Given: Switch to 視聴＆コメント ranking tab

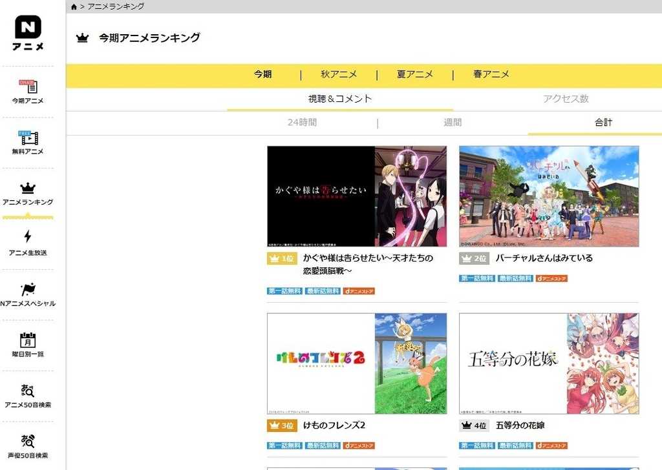Looking at the screenshot, I should pos(340,99).
